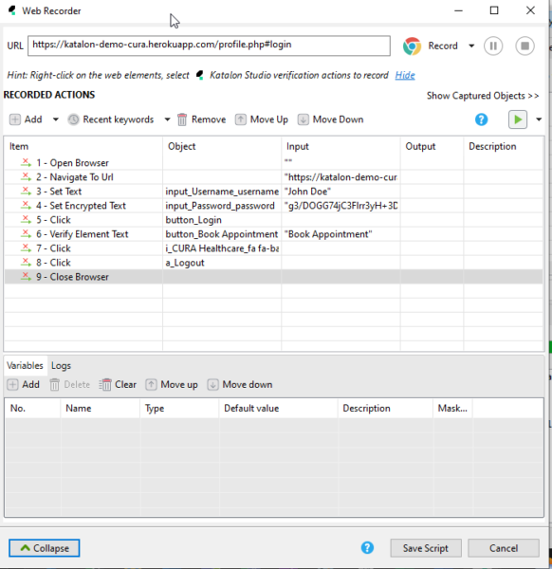The height and width of the screenshot is (569, 552).
Task: Open the help icon beside Save Script
Action: coord(367,548)
